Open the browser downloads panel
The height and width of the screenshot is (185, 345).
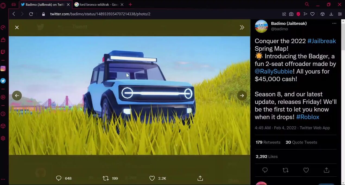click(331, 14)
